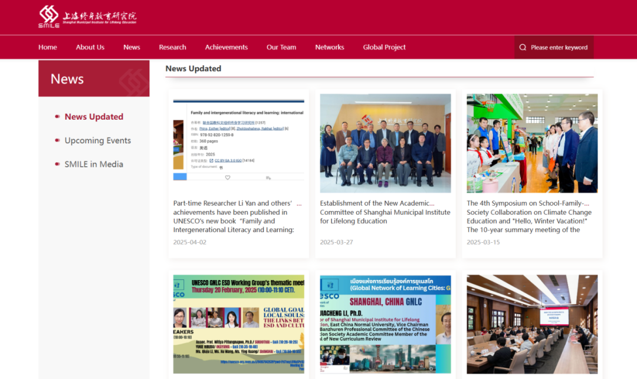Click the Shanghai, China GNLC thumbnail
This screenshot has width=637, height=379.
[x=385, y=324]
